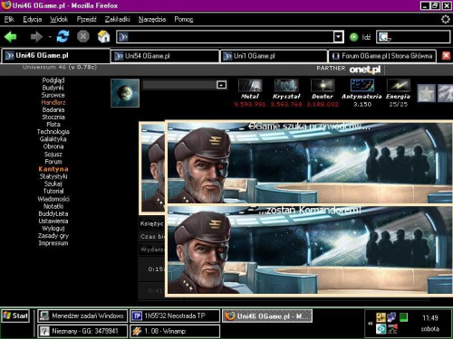Open the Widok menu
Image resolution: width=453 pixels, height=339 pixels.
[59, 19]
